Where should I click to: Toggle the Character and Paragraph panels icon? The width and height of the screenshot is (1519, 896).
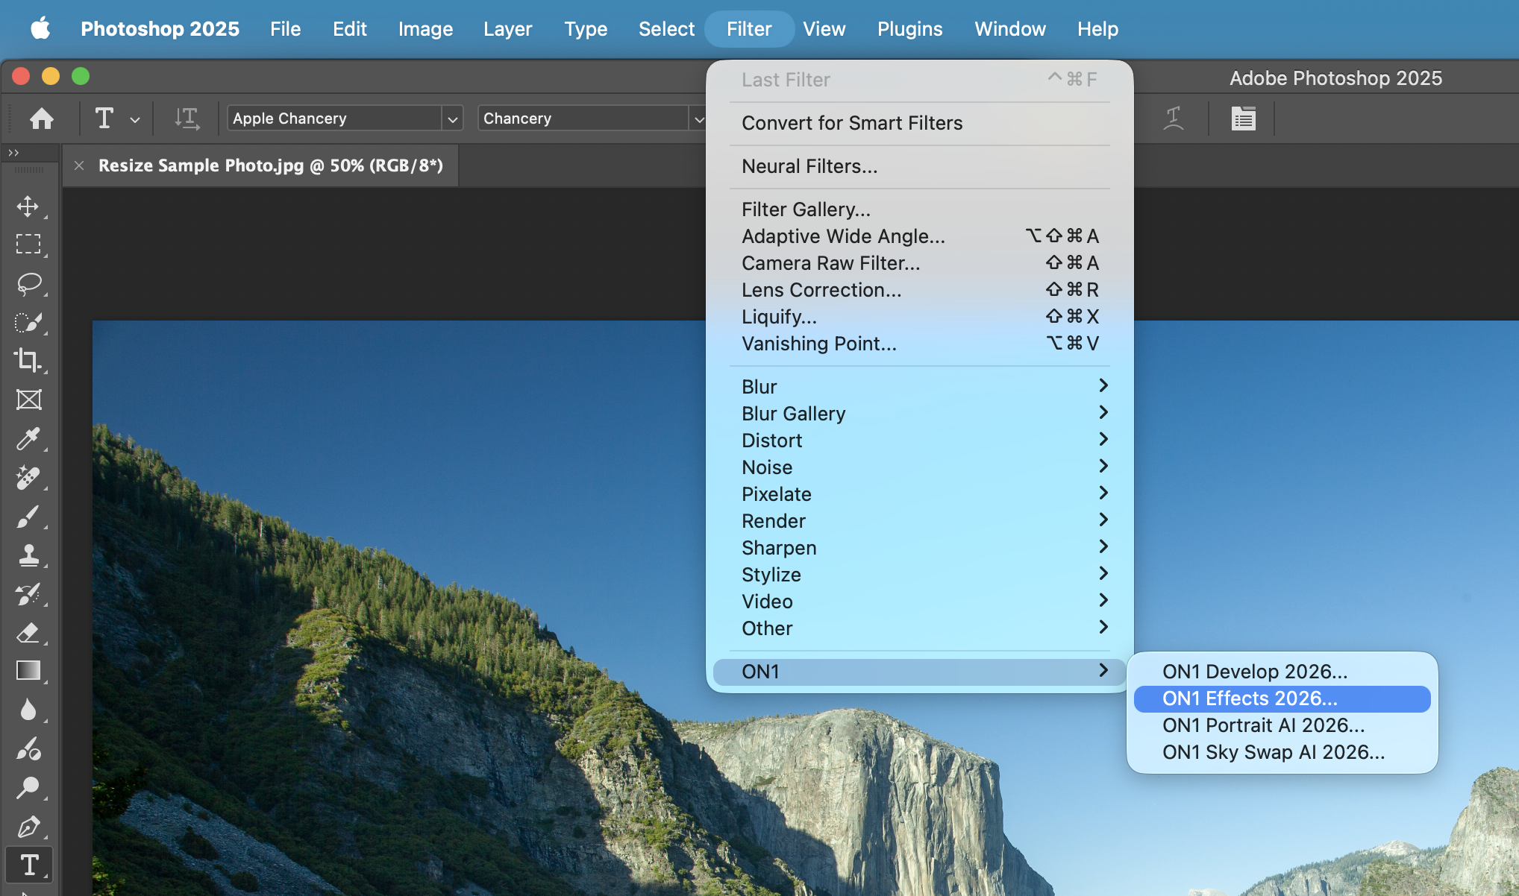coord(1243,119)
